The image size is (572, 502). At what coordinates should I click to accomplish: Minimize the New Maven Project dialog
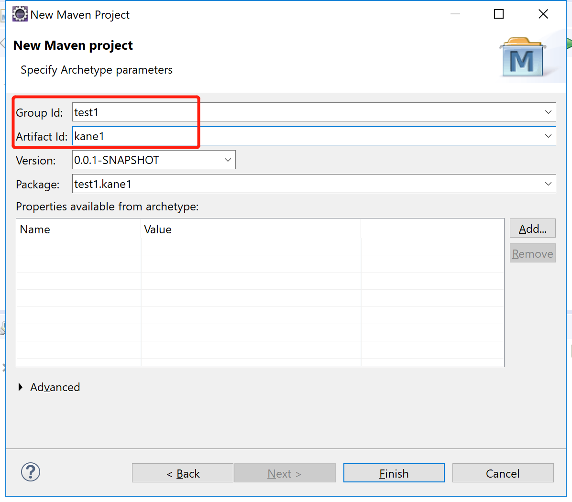pyautogui.click(x=455, y=14)
